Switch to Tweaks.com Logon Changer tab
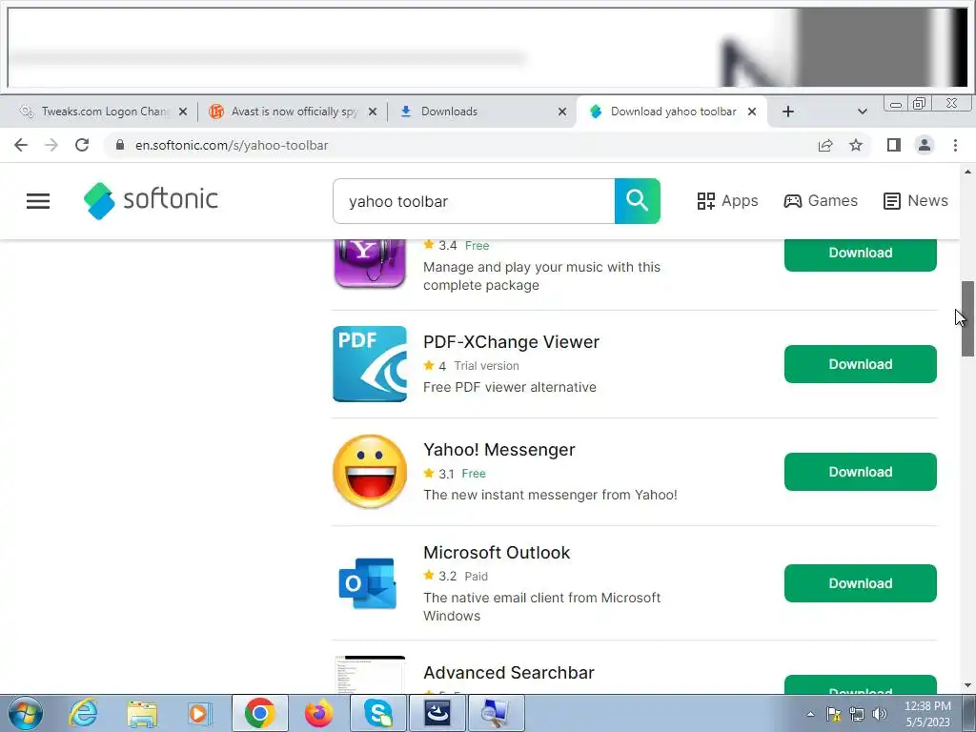Viewport: 976px width, 732px height. point(103,112)
